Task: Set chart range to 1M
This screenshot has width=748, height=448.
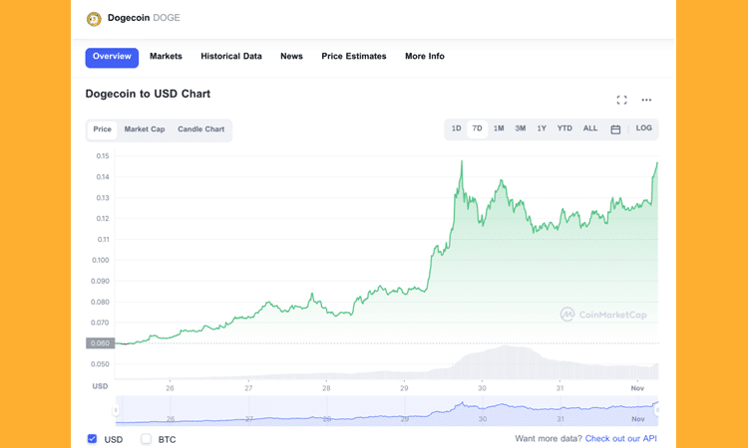Action: click(x=499, y=128)
